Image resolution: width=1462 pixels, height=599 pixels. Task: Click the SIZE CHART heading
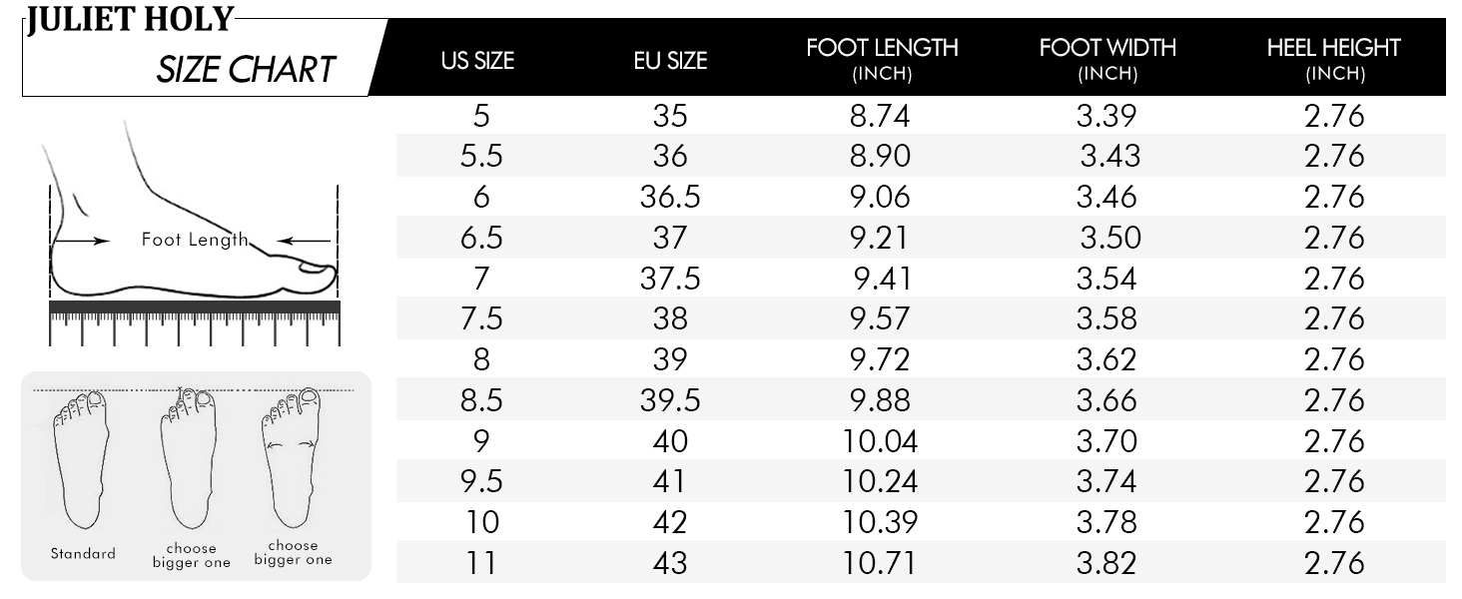click(246, 70)
